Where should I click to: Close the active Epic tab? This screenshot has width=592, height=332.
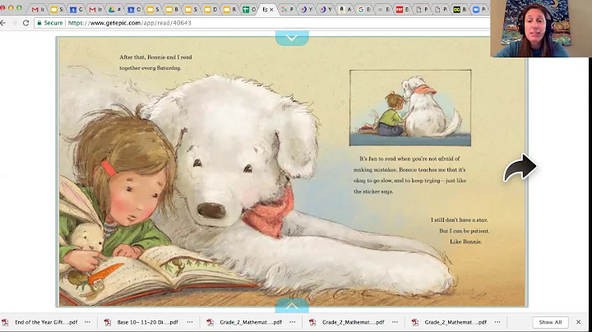[271, 10]
